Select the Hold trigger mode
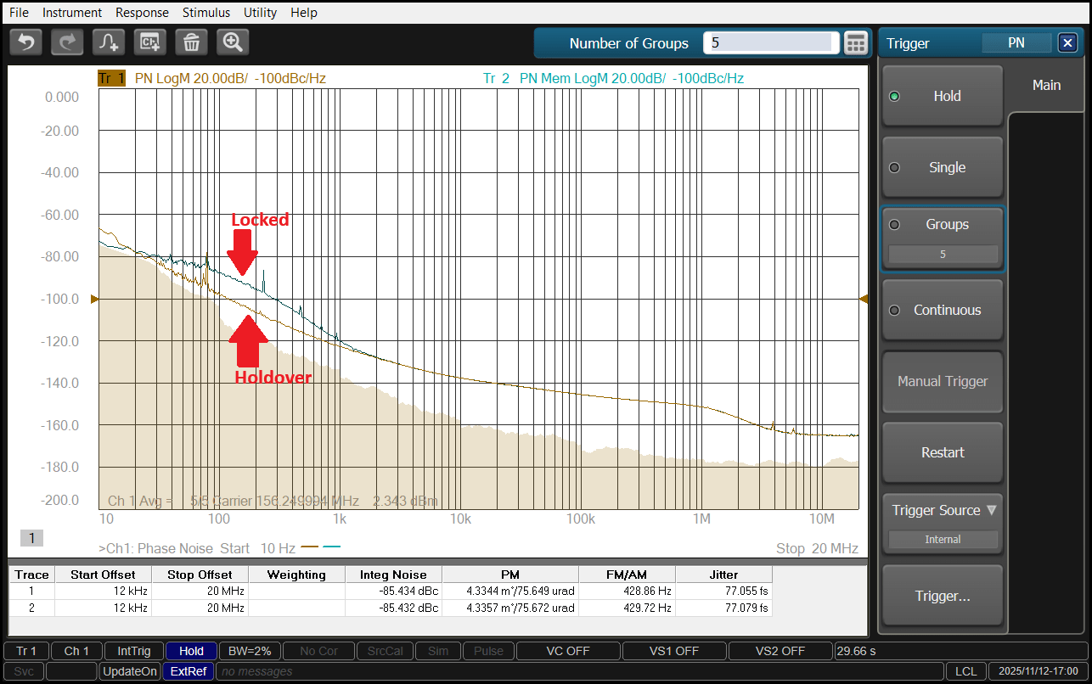1092x684 pixels. (x=943, y=96)
